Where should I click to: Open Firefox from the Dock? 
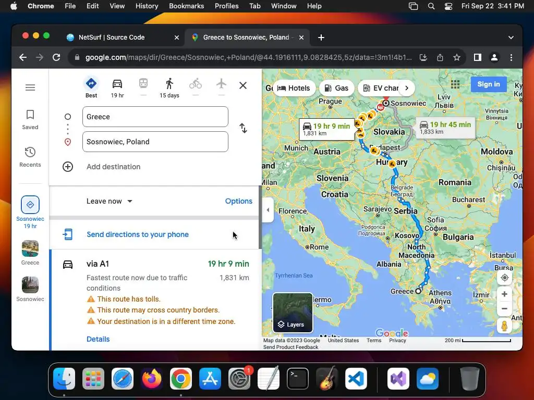click(x=152, y=379)
